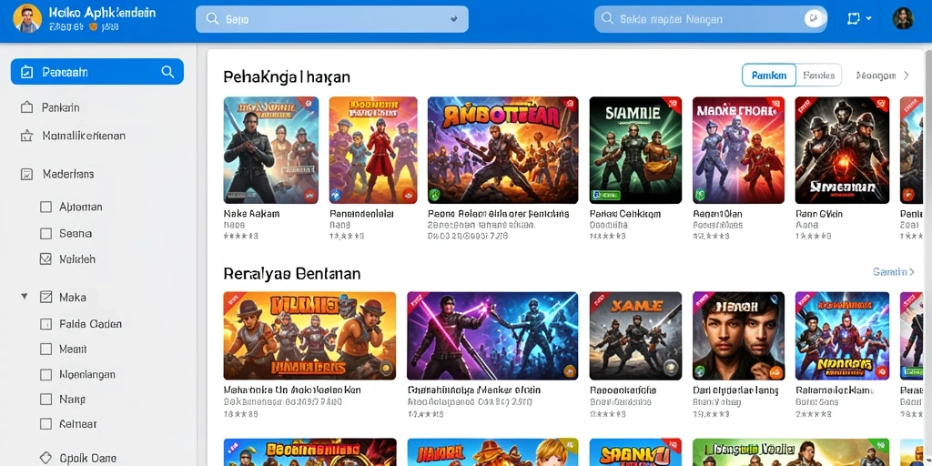The image size is (932, 466).
Task: Click the Momalikerttenan basket icon
Action: (x=26, y=136)
